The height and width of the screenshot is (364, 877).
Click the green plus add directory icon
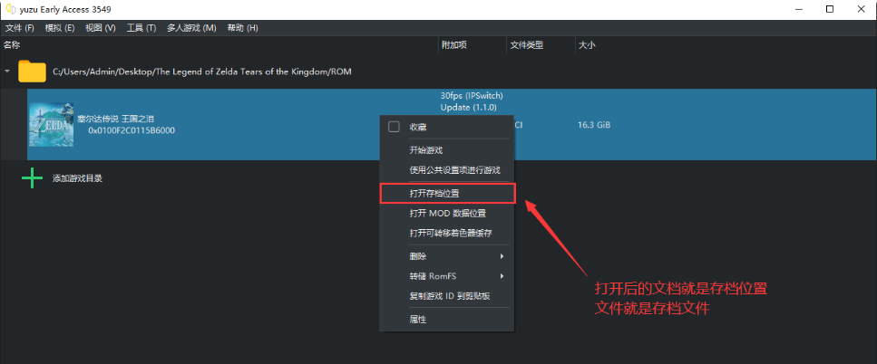[x=32, y=178]
